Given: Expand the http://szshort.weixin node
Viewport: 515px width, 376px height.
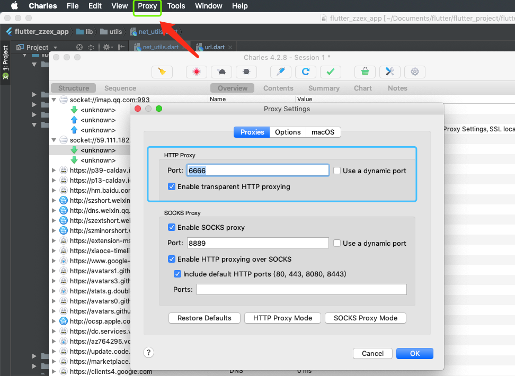Looking at the screenshot, I should tap(54, 200).
